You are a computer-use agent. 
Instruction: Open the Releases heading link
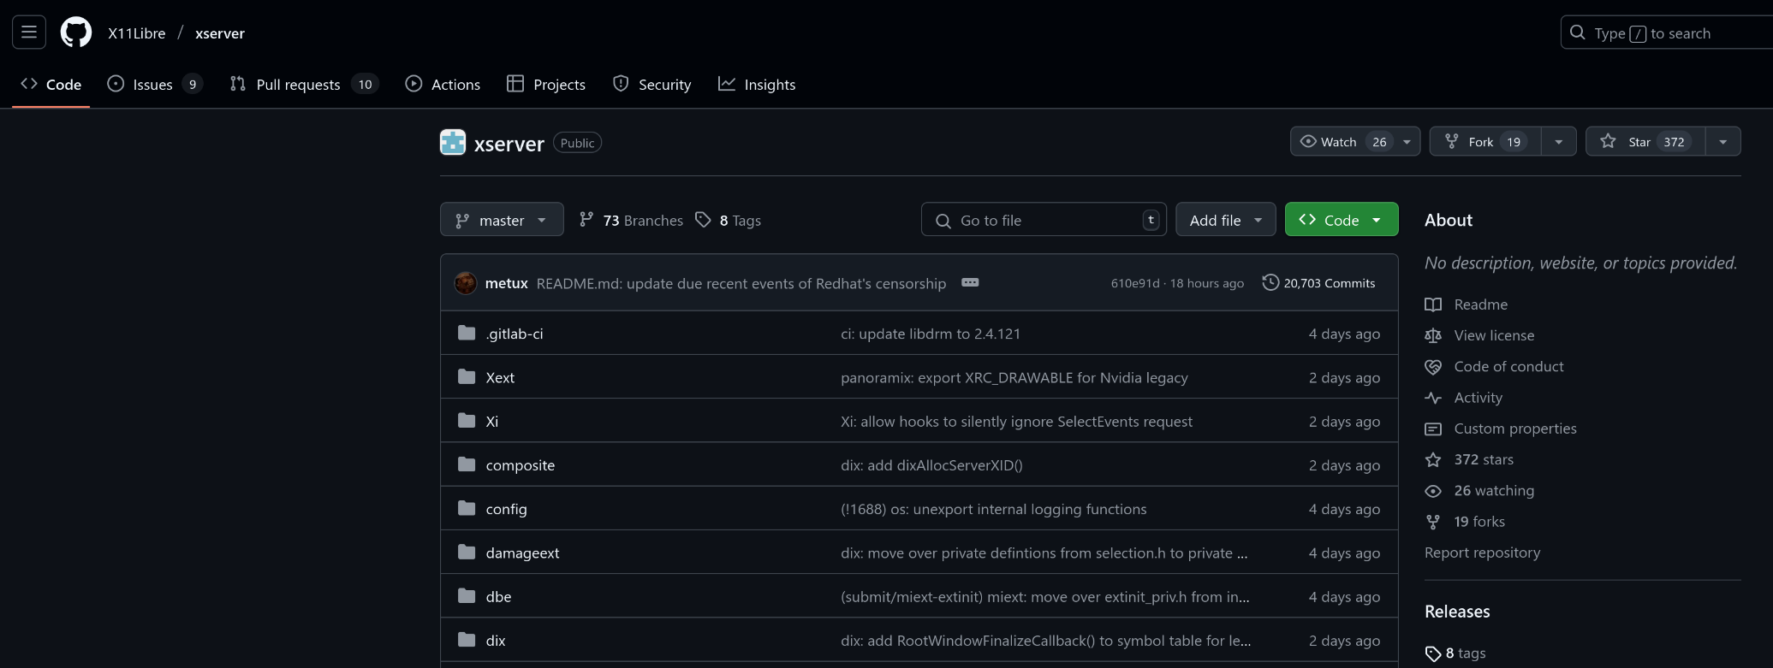tap(1457, 612)
